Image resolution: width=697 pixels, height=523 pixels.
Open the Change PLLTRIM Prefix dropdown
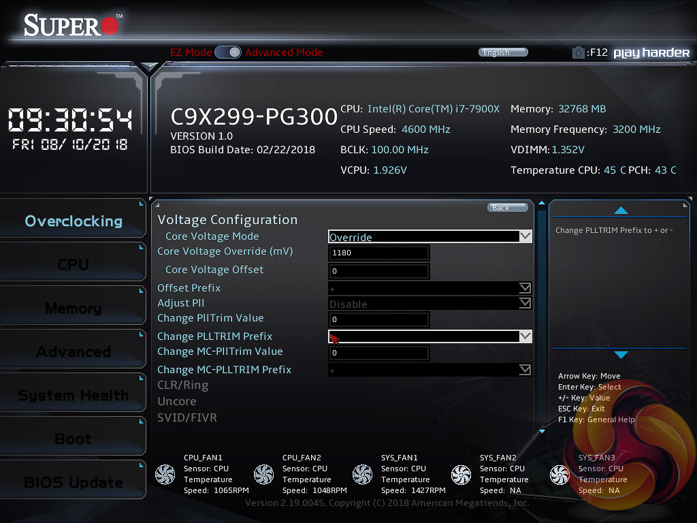430,336
